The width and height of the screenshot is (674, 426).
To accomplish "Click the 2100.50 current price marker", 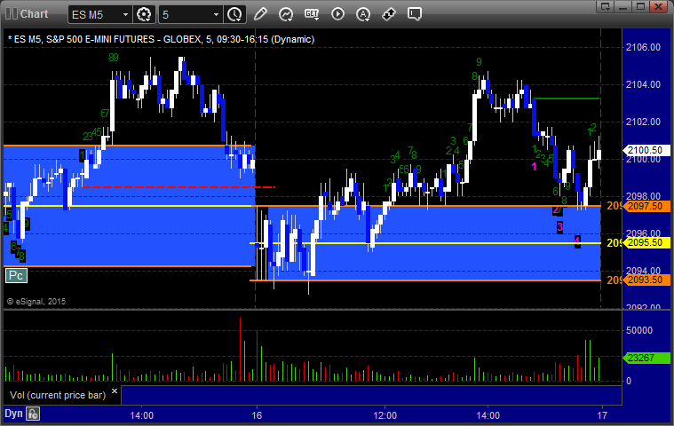I will (x=646, y=150).
